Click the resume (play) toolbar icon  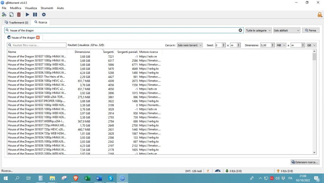(x=28, y=15)
